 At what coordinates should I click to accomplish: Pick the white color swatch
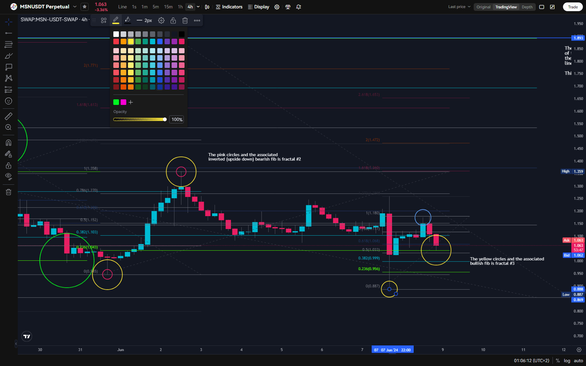pos(116,34)
